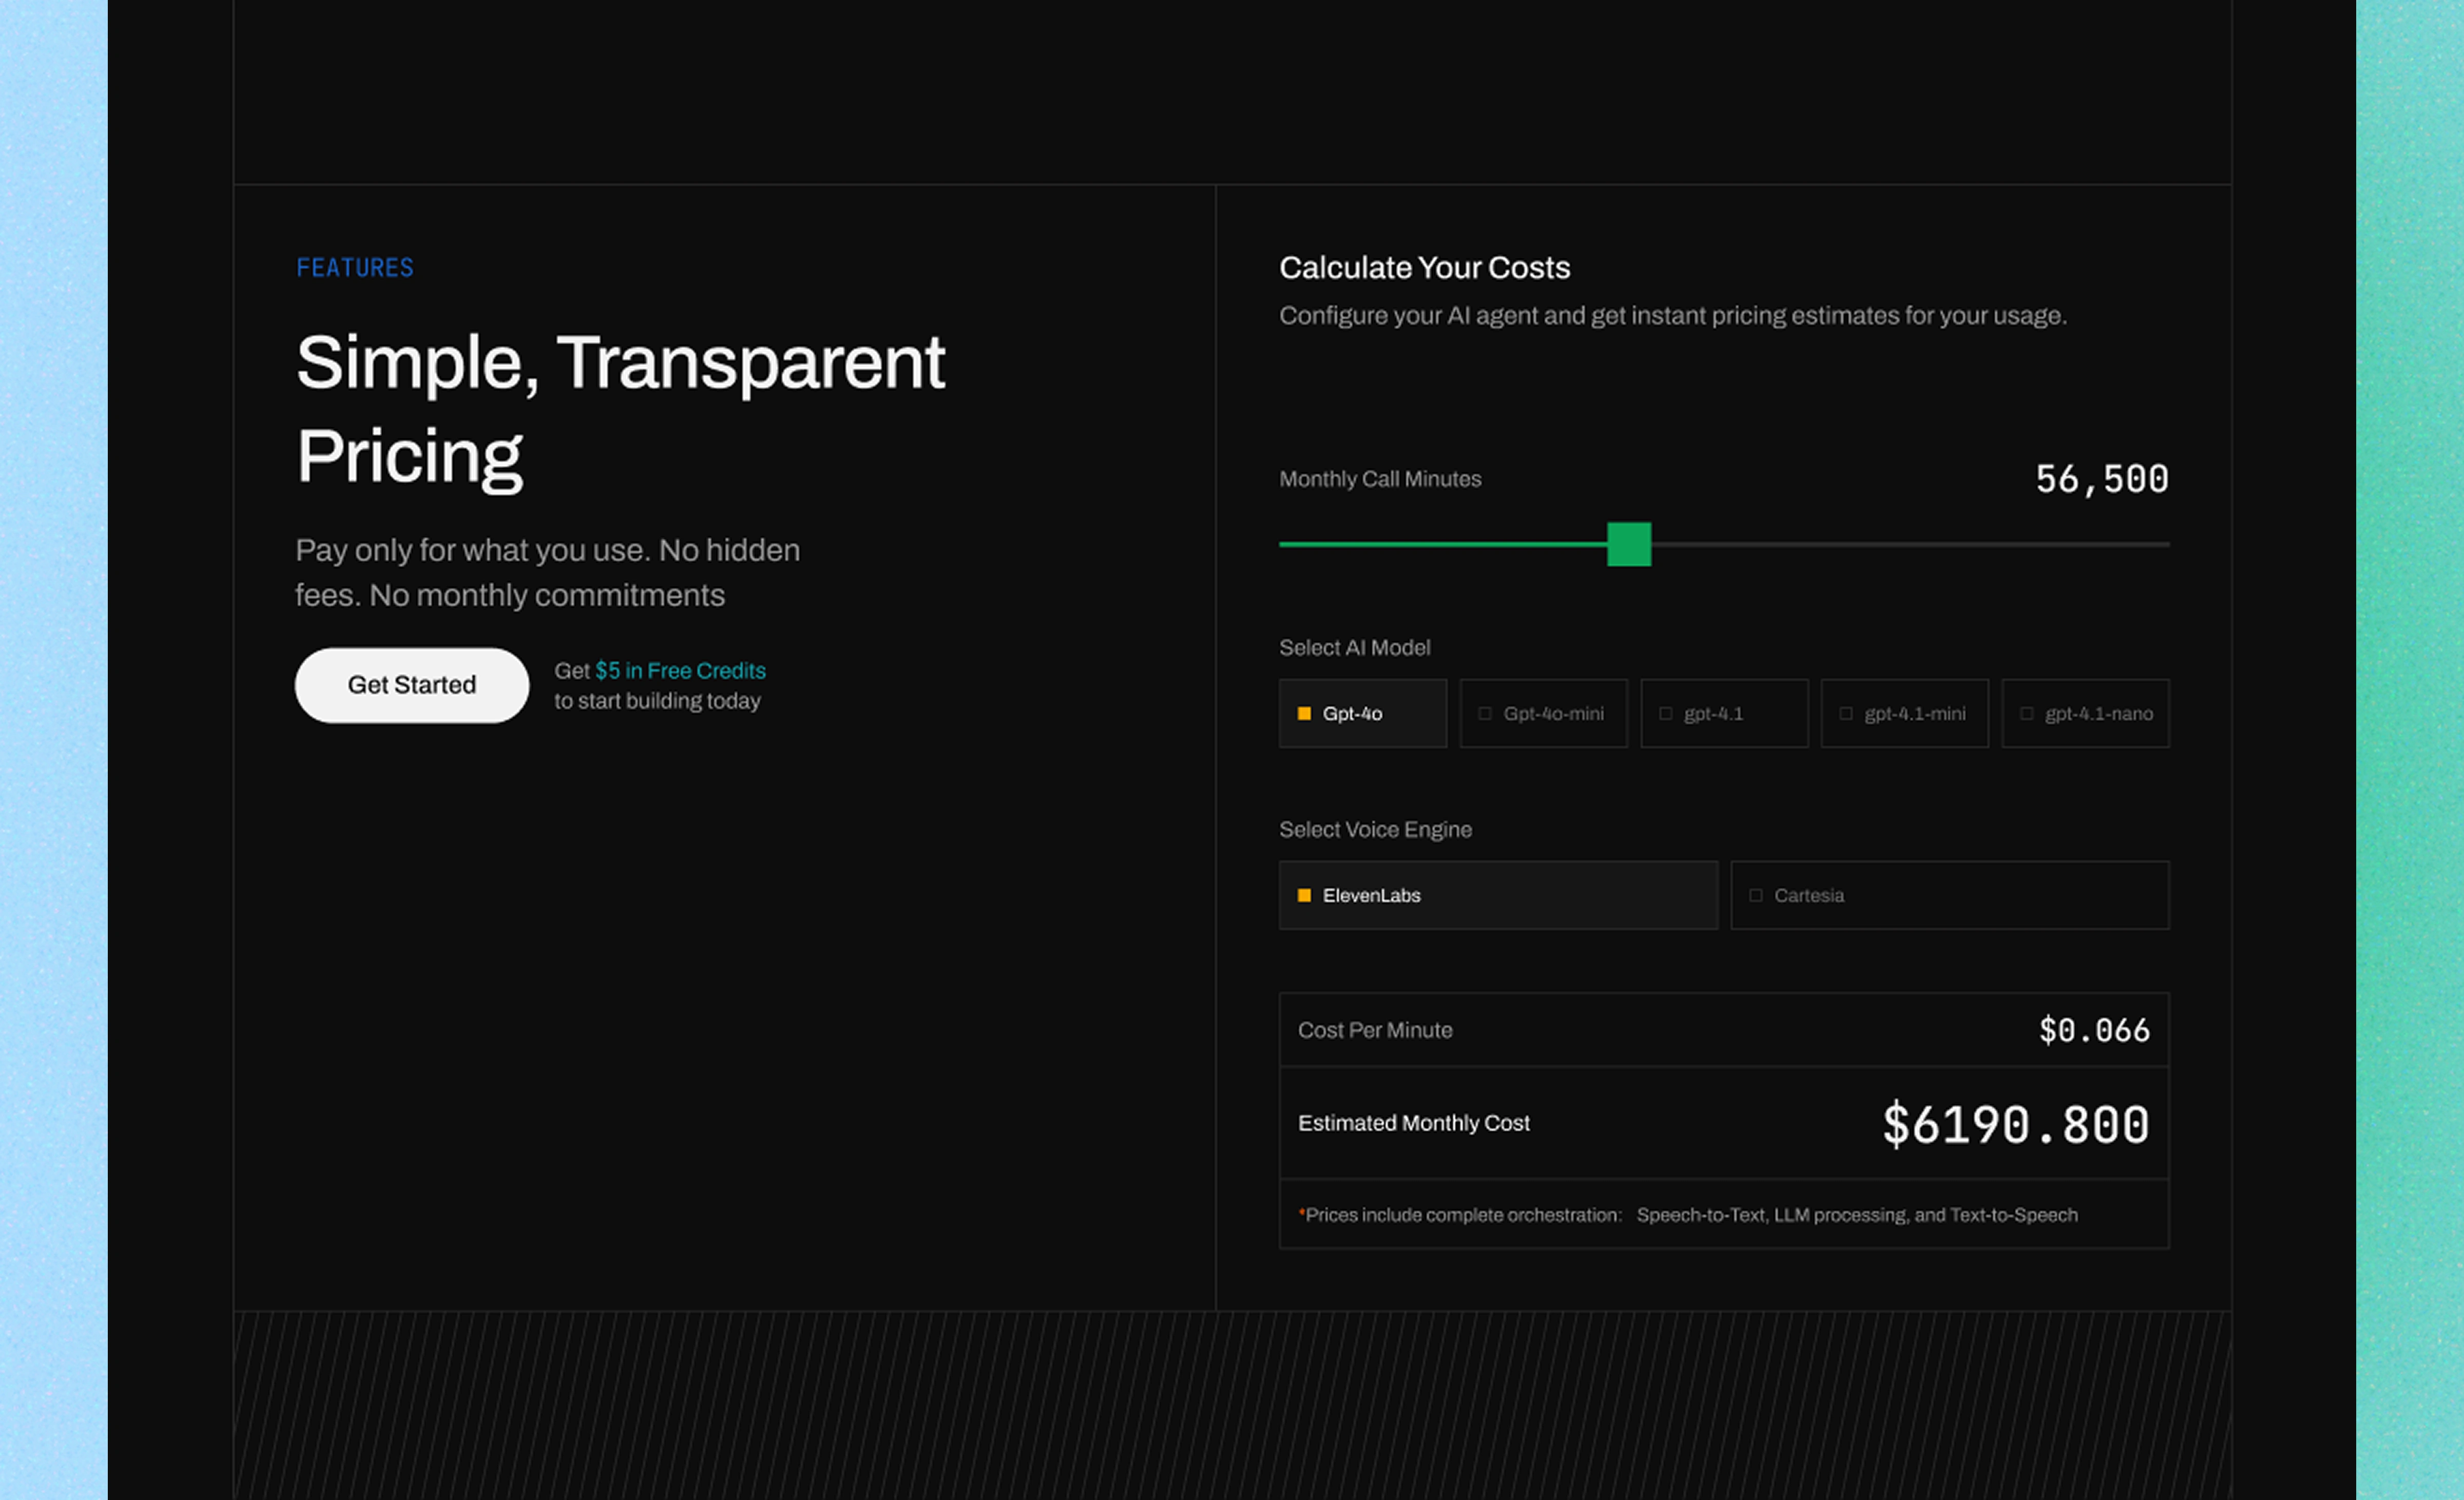
Task: Click the Get Started button
Action: (x=411, y=685)
